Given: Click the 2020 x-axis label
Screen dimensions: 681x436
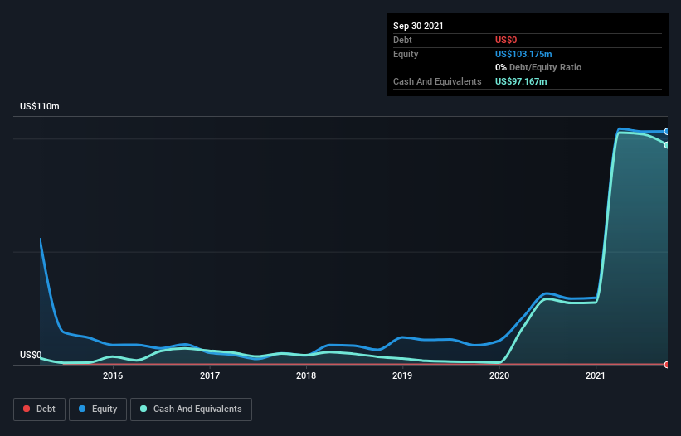Looking at the screenshot, I should pos(499,375).
